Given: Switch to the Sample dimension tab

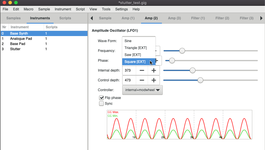Looking at the screenshot, I should point(105,18).
